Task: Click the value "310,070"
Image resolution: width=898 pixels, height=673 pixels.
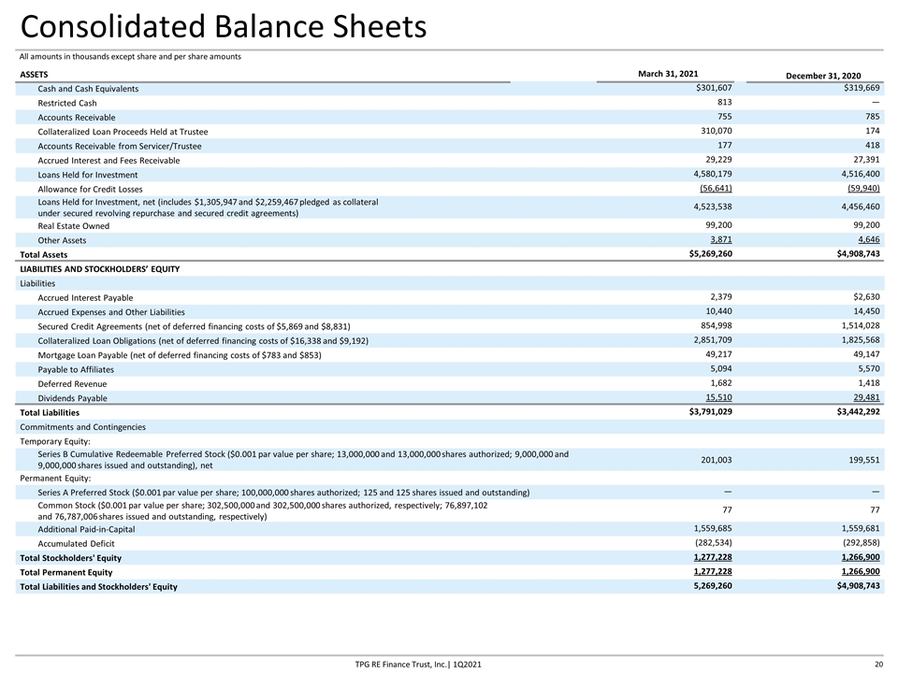Action: click(717, 131)
